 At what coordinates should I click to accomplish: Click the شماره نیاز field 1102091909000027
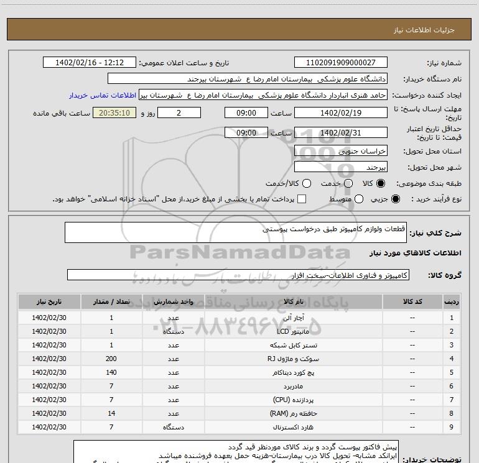(341, 63)
